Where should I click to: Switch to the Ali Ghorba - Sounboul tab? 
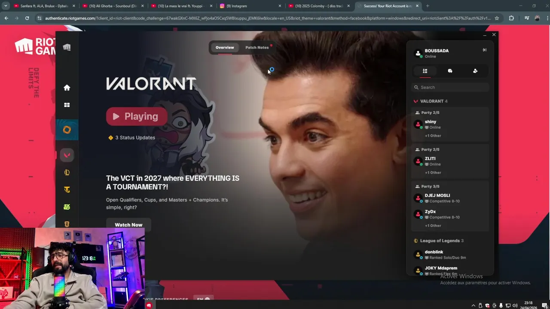[x=113, y=6]
